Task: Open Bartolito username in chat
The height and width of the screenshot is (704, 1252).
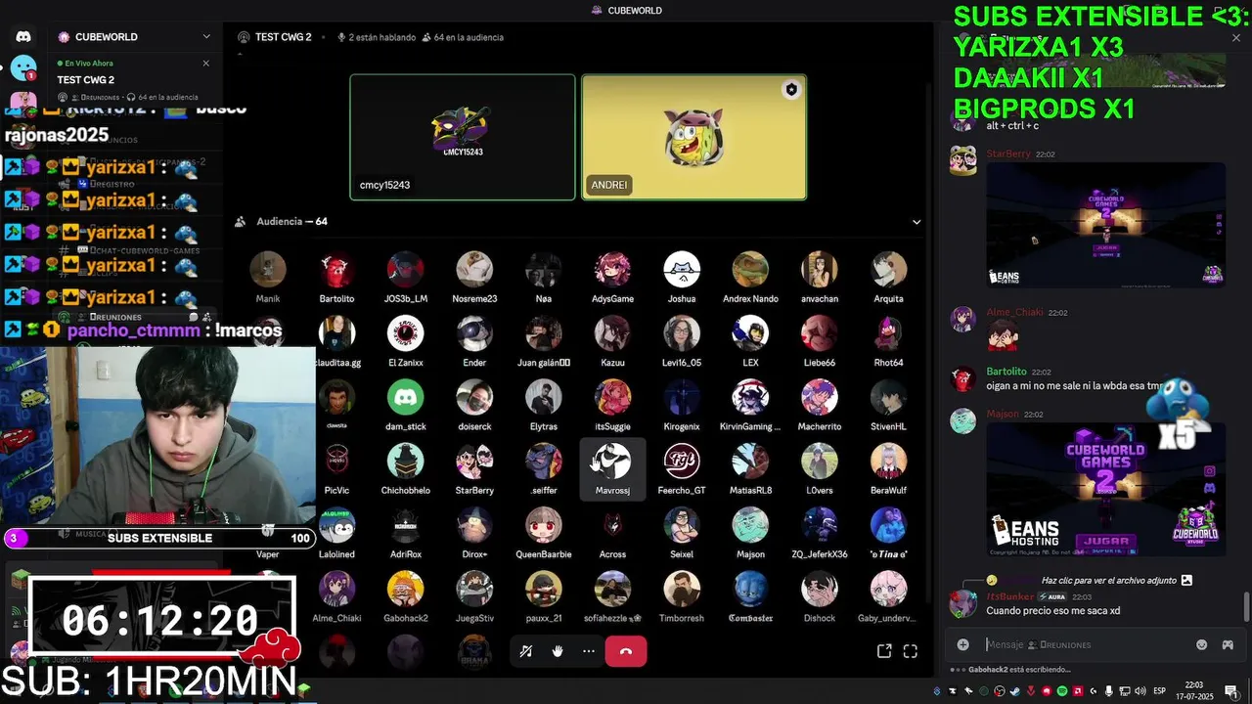Action: [x=1006, y=372]
